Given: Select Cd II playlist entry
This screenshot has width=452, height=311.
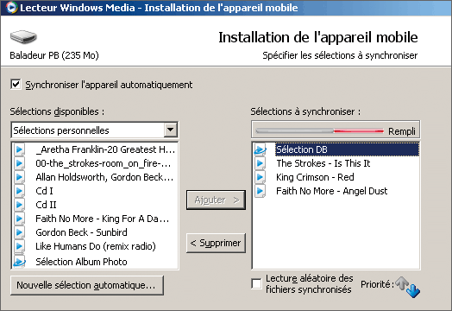Looking at the screenshot, I should (46, 205).
